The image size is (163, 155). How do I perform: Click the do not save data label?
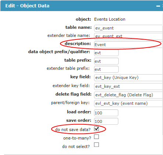pyautogui.click(x=73, y=130)
